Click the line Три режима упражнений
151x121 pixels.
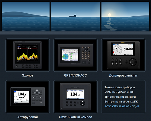(x=120, y=97)
